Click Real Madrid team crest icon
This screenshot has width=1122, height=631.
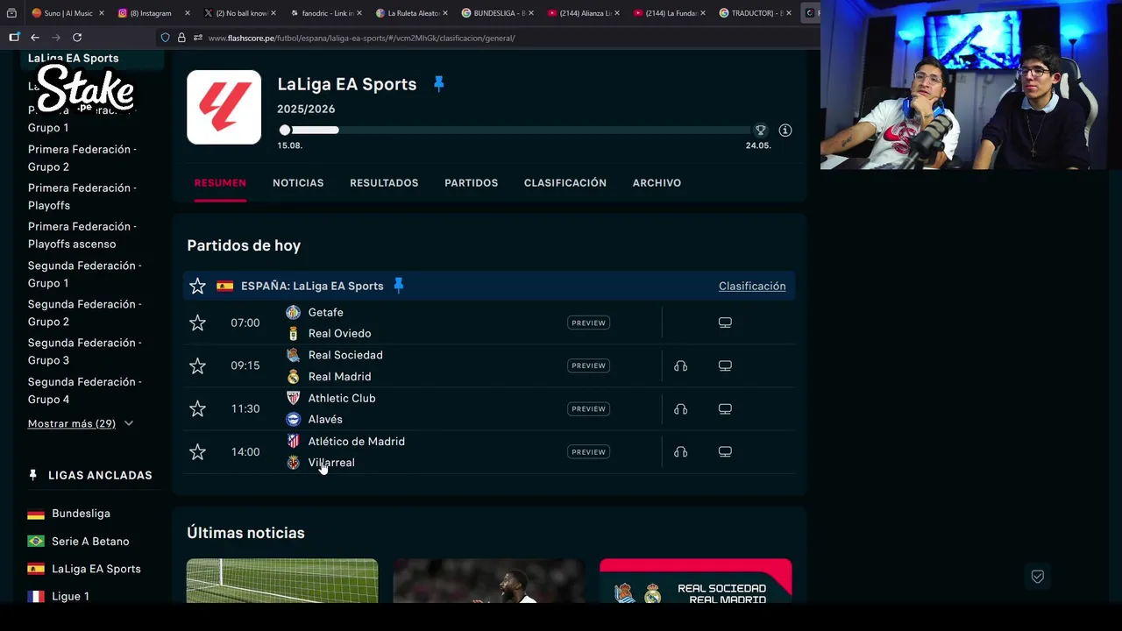click(293, 376)
